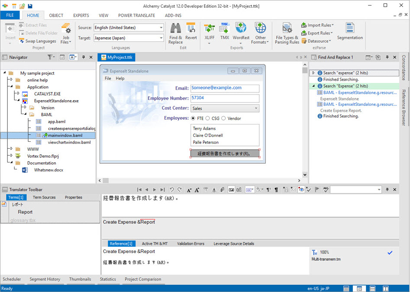410x292 pixels.
Task: Click the preview horizontal scrollbar thumb
Action: (106, 180)
